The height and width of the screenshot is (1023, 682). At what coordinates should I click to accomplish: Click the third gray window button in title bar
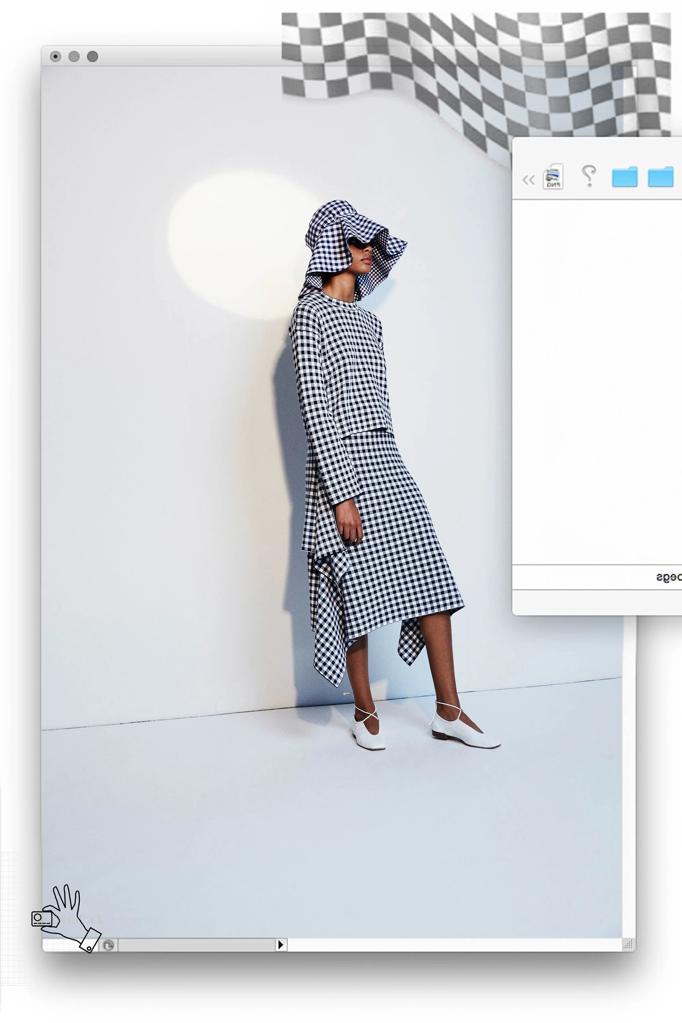pos(92,56)
